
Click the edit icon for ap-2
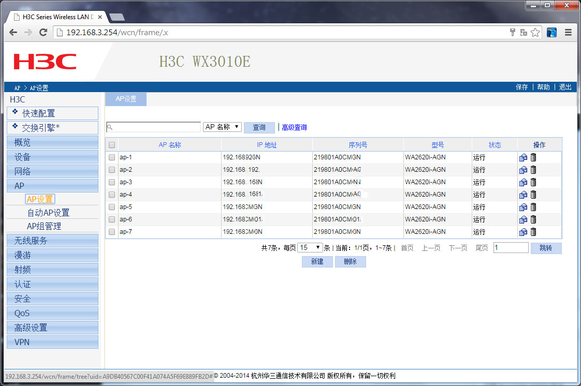pyautogui.click(x=523, y=170)
